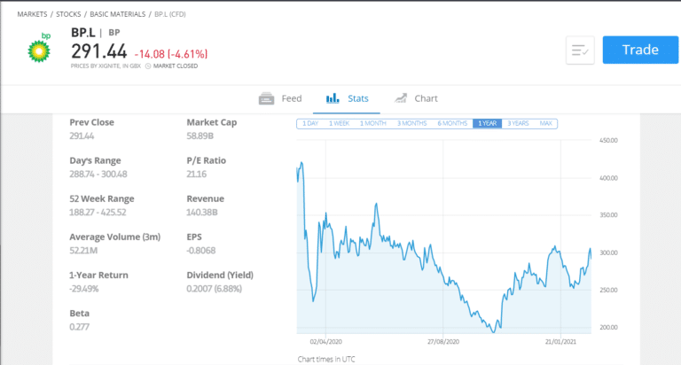Image resolution: width=681 pixels, height=365 pixels.
Task: Open the watchlist add icon button
Action: tap(580, 50)
